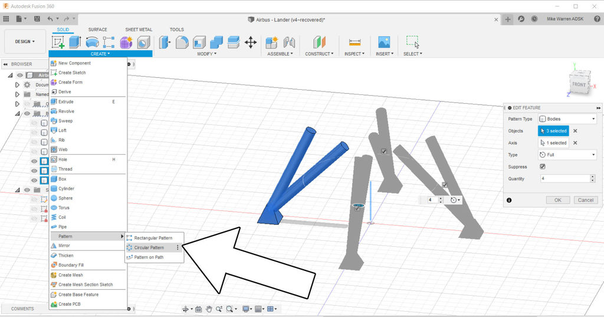Screen dimensions: 604x317
Task: Open the Mike Warren ADSK account menu
Action: click(x=564, y=19)
